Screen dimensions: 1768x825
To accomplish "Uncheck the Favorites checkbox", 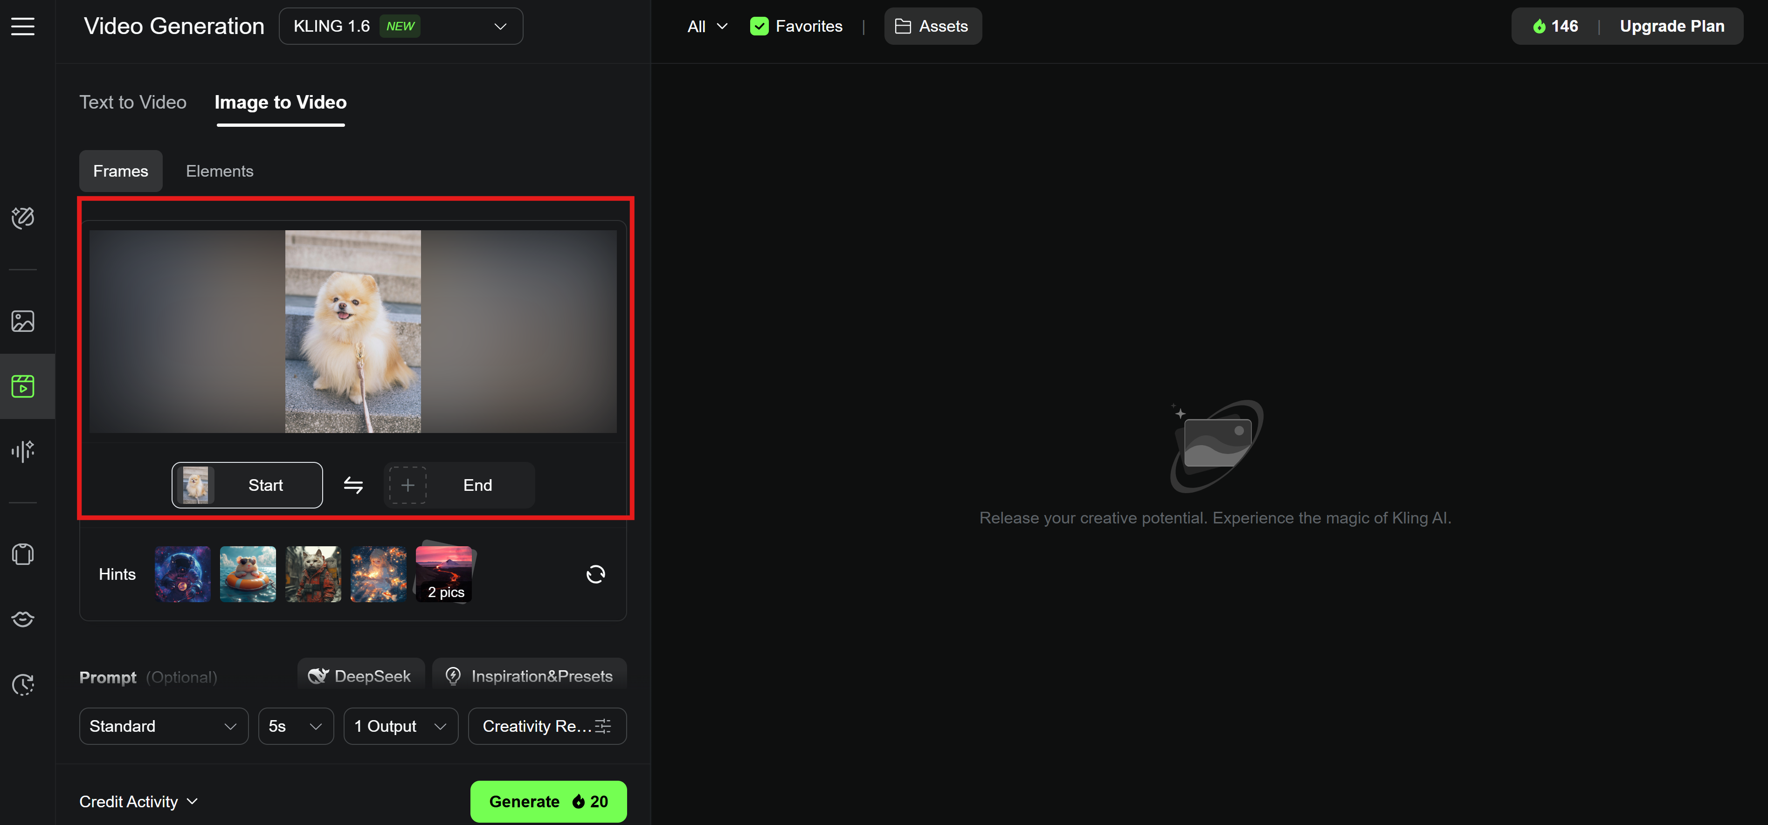I will tap(759, 27).
